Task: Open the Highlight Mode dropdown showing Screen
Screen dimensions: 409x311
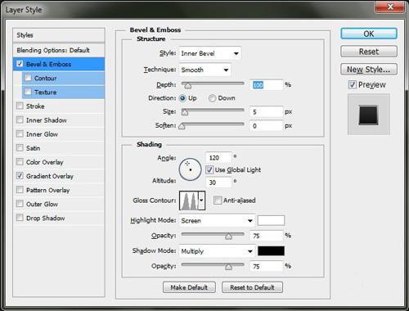Action: coord(217,220)
